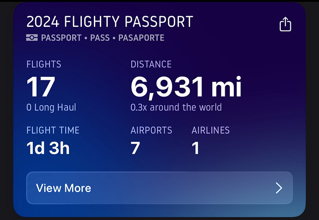
Task: Select the 1 airlines count
Action: [196, 149]
